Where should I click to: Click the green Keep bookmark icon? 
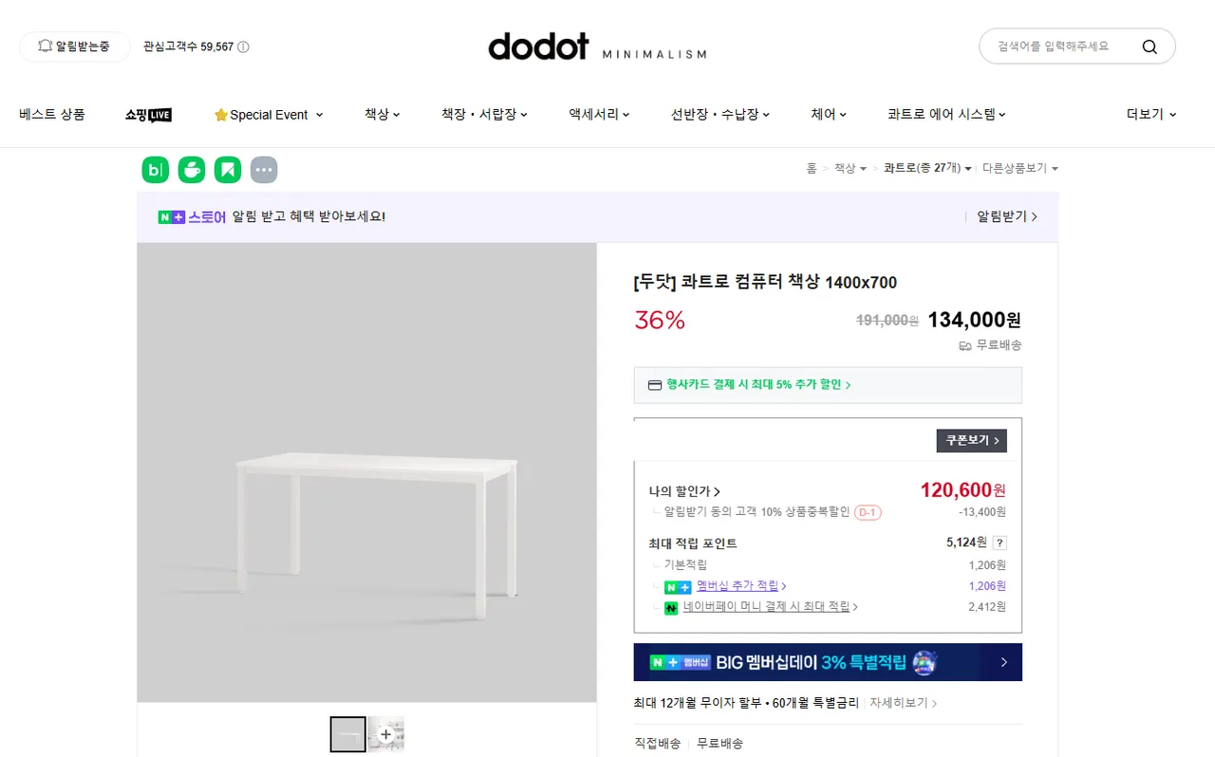(x=228, y=170)
